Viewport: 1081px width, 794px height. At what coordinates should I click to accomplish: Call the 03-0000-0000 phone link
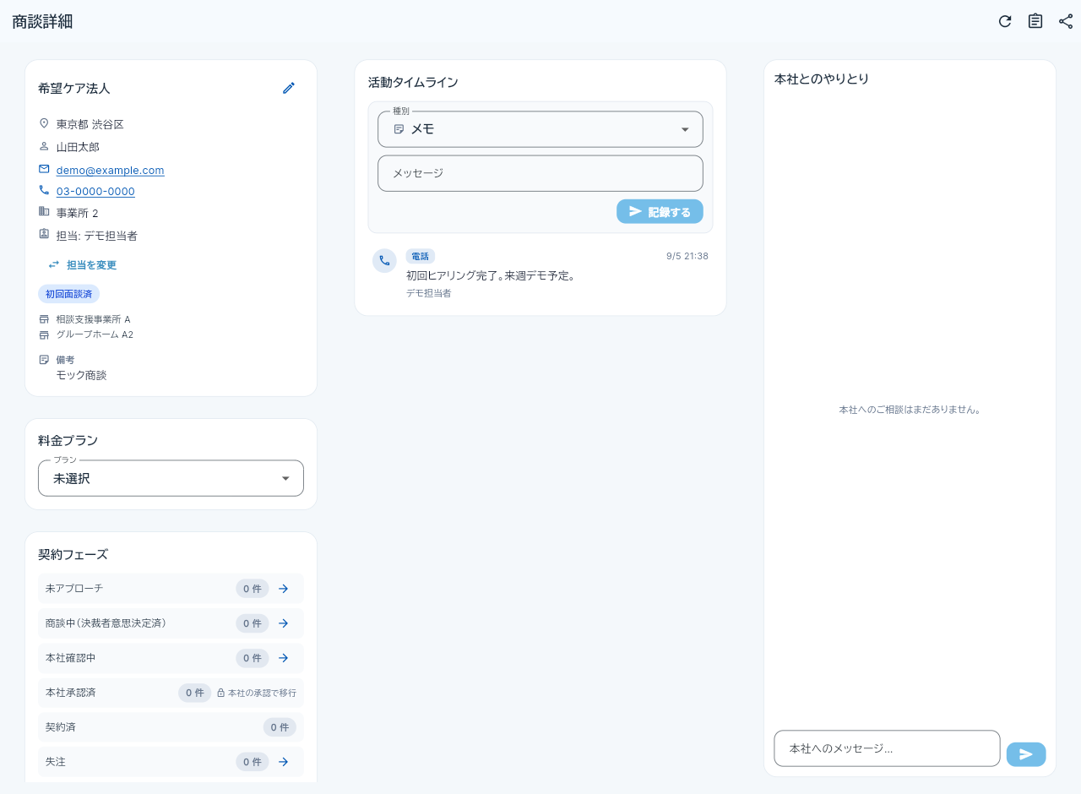point(95,192)
